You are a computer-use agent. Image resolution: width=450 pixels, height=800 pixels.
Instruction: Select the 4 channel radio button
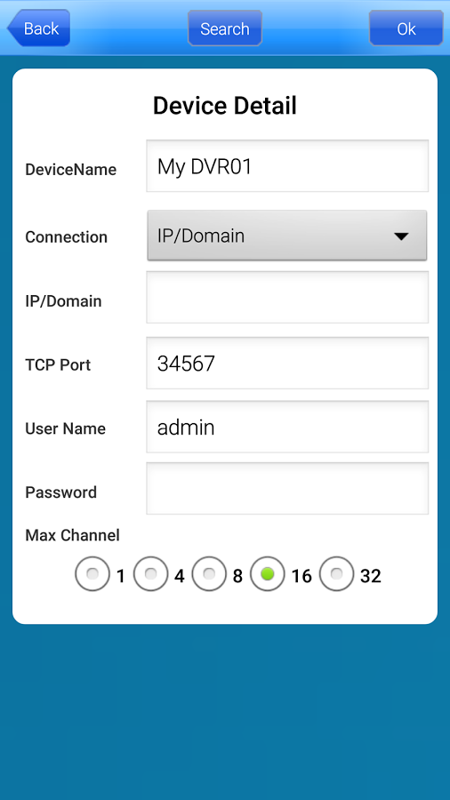tap(150, 574)
